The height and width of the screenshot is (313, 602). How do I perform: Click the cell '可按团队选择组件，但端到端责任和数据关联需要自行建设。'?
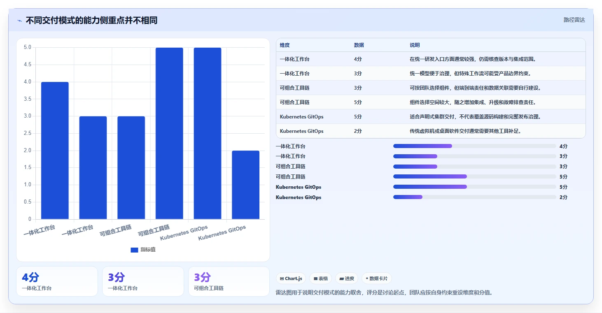point(475,88)
